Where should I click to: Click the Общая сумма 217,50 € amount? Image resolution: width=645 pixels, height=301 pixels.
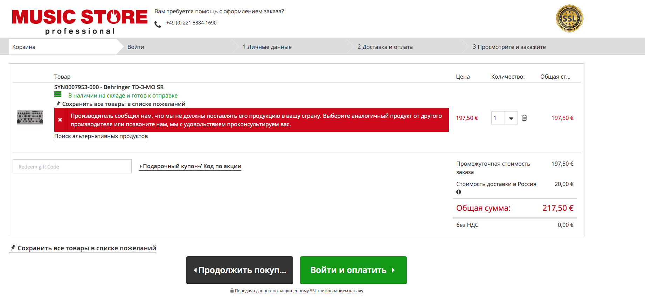click(x=558, y=208)
